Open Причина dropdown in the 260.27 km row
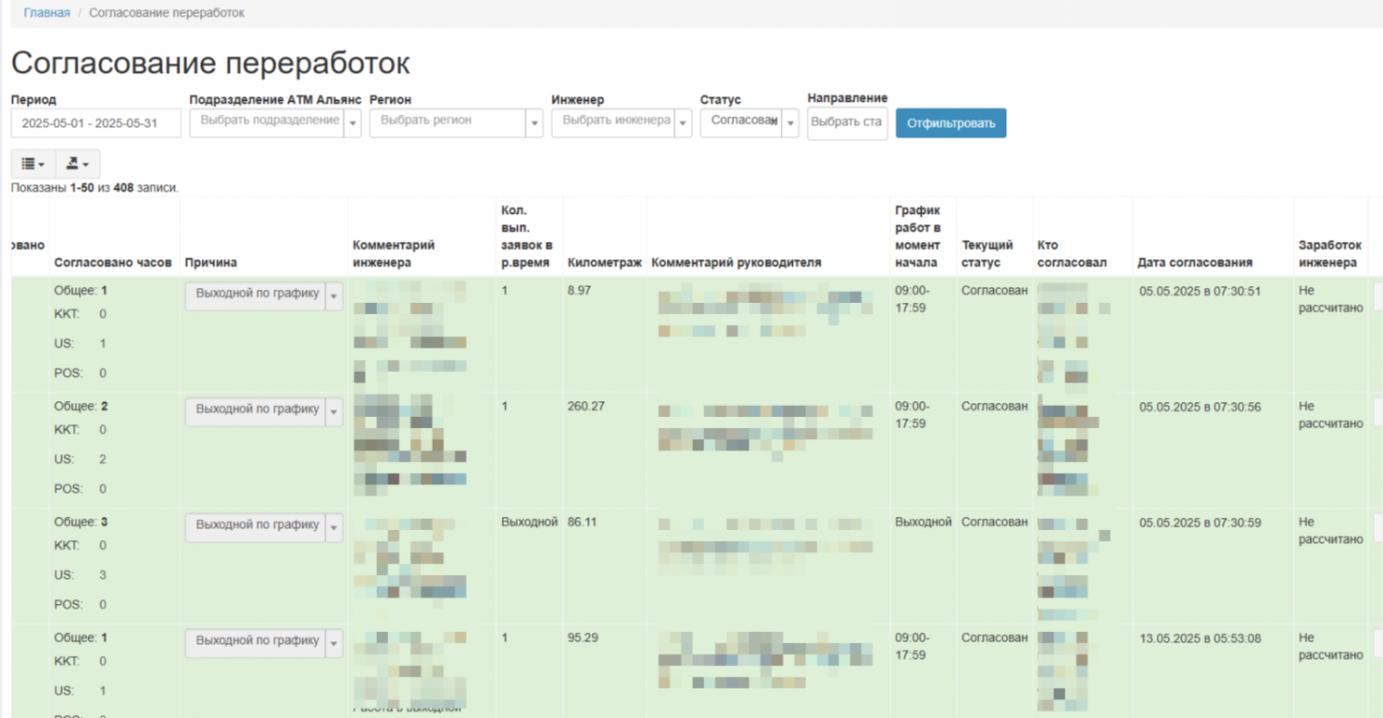 334,411
